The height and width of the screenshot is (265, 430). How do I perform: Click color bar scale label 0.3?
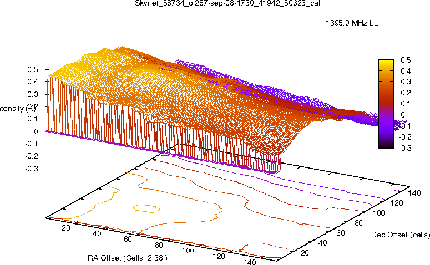pyautogui.click(x=406, y=81)
